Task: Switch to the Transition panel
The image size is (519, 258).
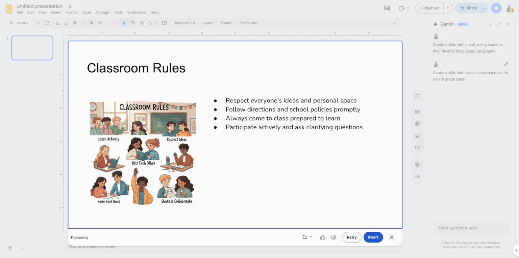Action: (x=248, y=23)
